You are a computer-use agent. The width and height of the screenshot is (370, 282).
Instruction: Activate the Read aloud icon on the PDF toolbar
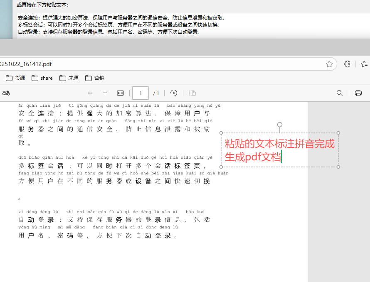(x=6, y=93)
